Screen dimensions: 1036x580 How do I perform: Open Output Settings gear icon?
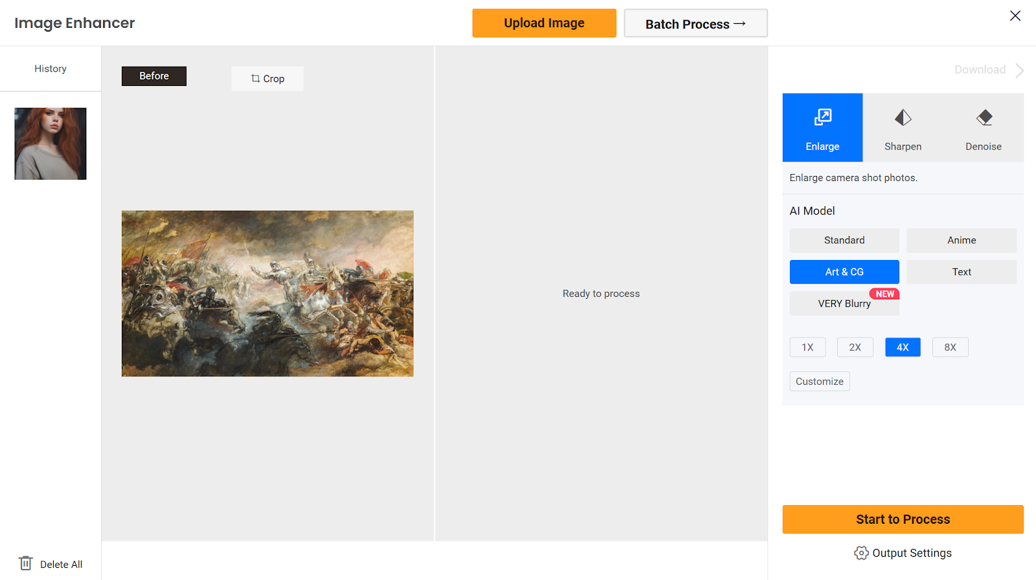coord(861,553)
